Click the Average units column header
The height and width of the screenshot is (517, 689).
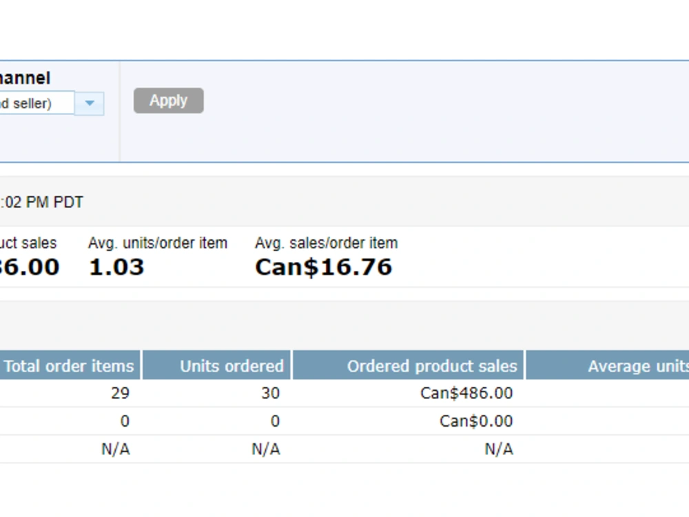tap(608, 365)
